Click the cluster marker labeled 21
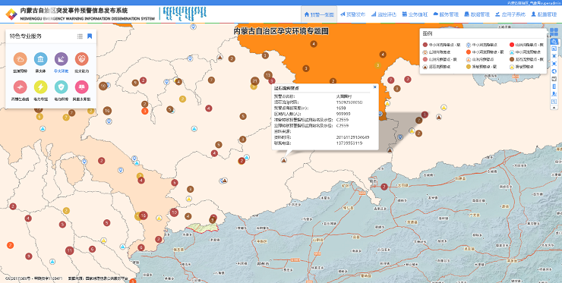Viewport: 562px width, 283px height. [255, 80]
